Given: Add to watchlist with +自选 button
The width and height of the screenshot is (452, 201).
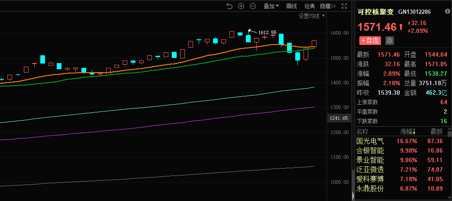Looking at the screenshot, I should click(x=370, y=41).
